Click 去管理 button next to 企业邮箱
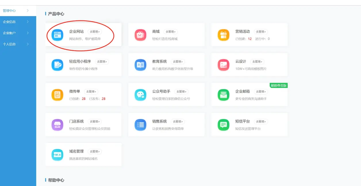Viewport: 361px width, 186px height. 261,92
